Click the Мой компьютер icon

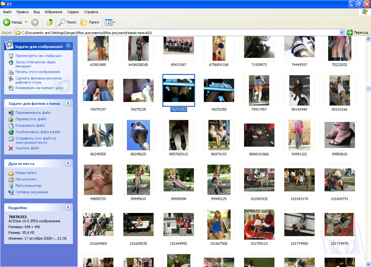point(11,186)
